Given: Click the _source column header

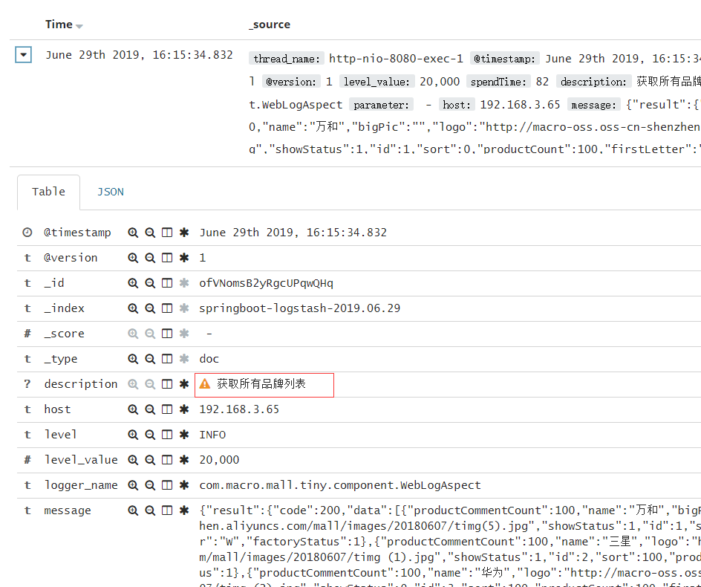Looking at the screenshot, I should tap(270, 25).
